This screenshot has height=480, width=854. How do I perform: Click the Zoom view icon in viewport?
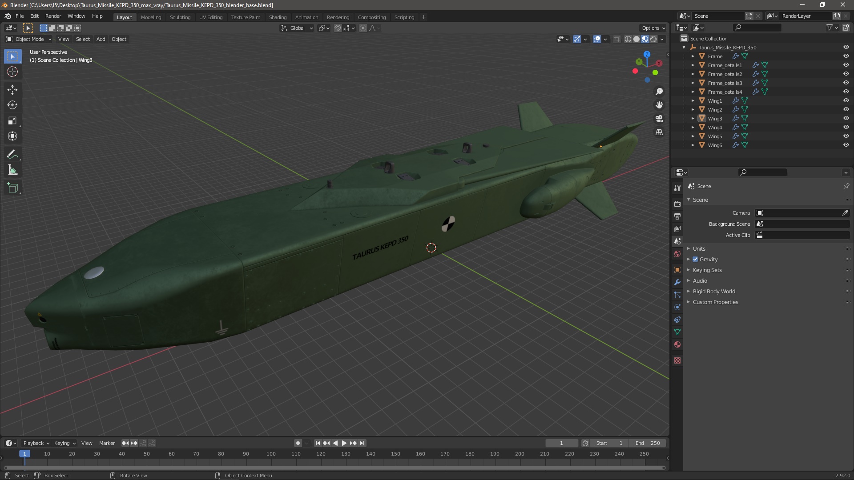point(659,92)
